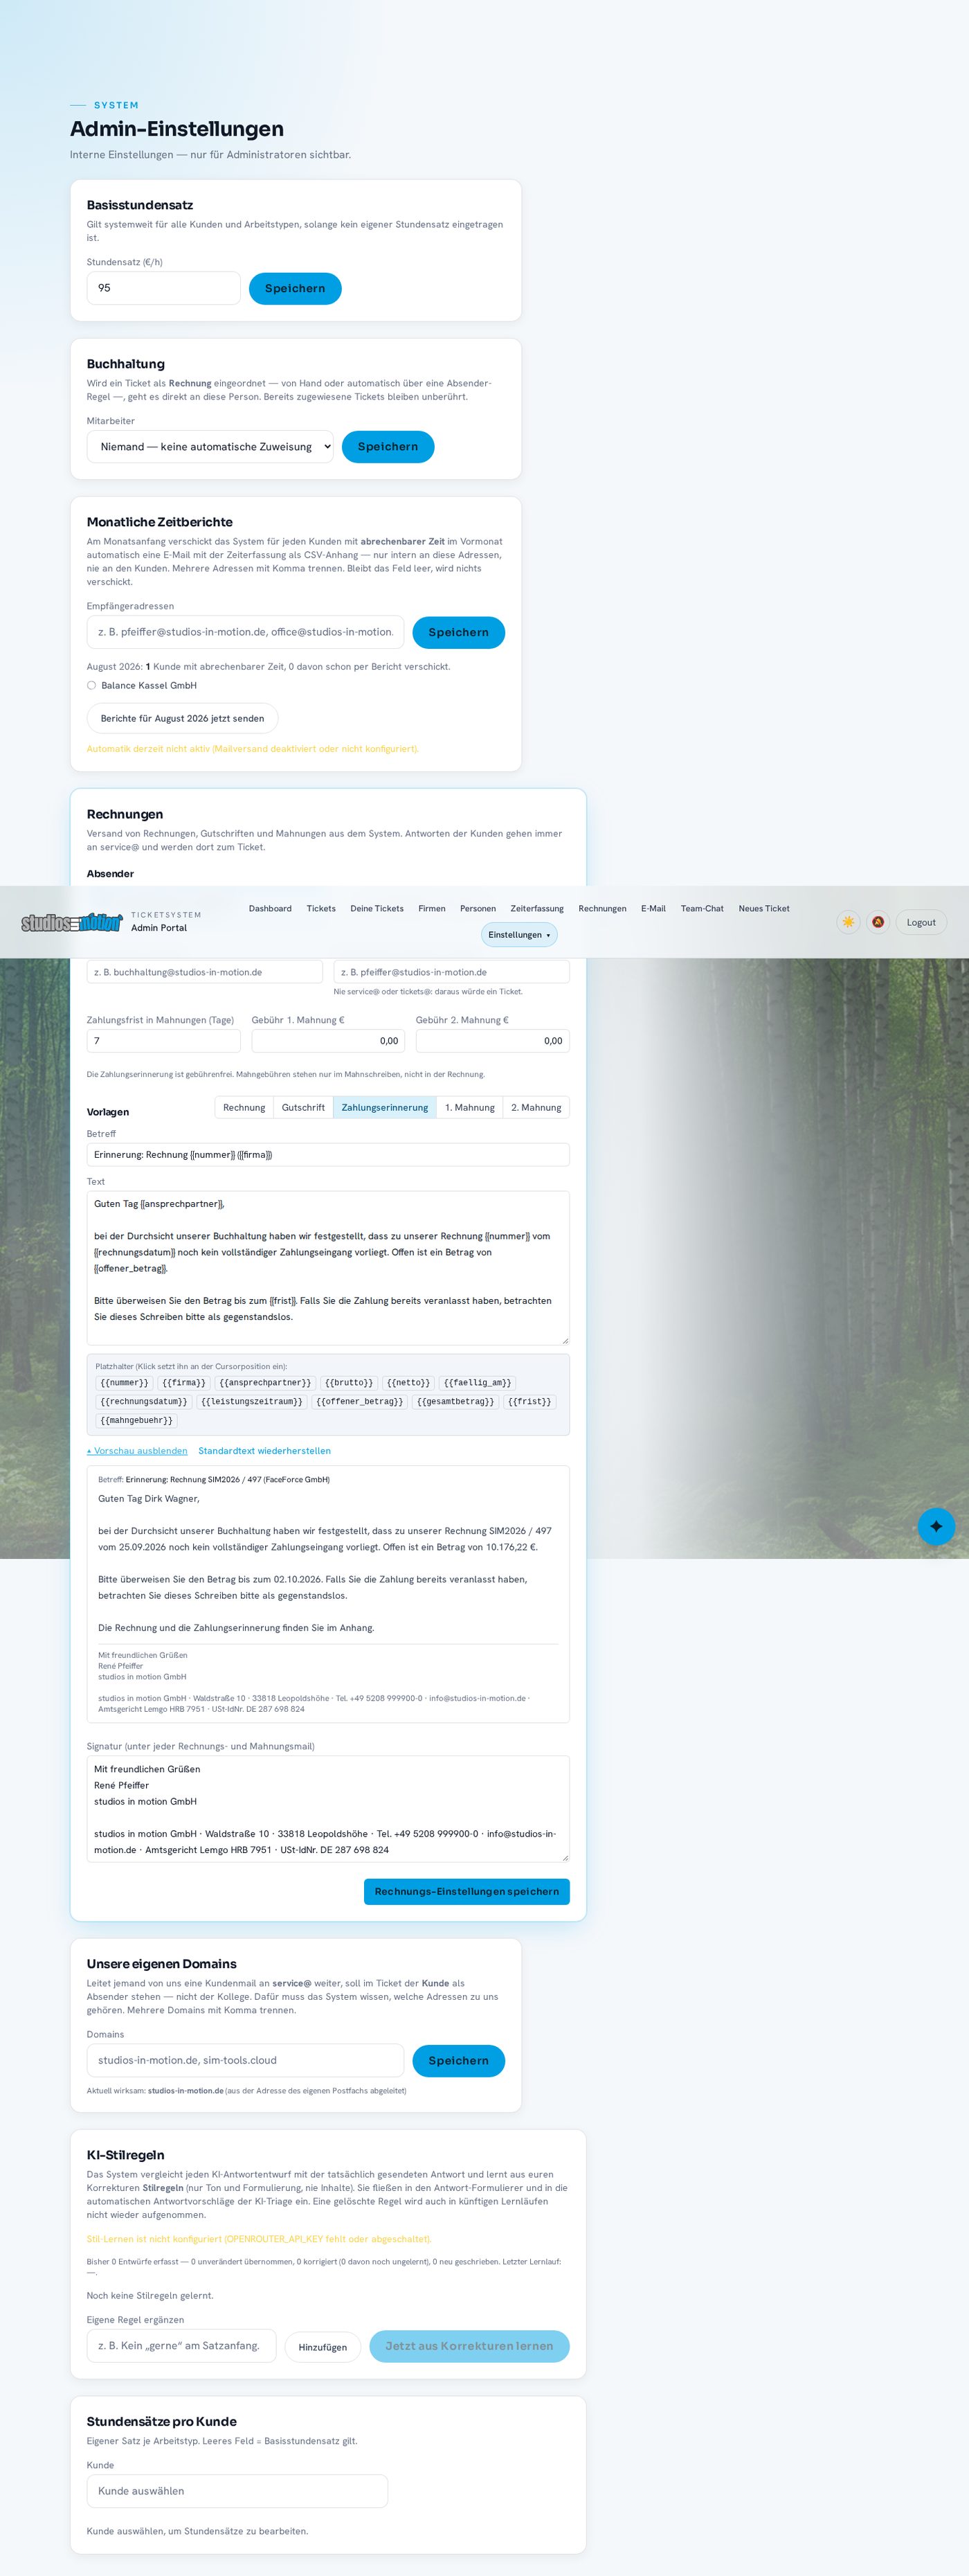
Task: Select the Balance Kassel GmbH radio option
Action: [x=91, y=685]
